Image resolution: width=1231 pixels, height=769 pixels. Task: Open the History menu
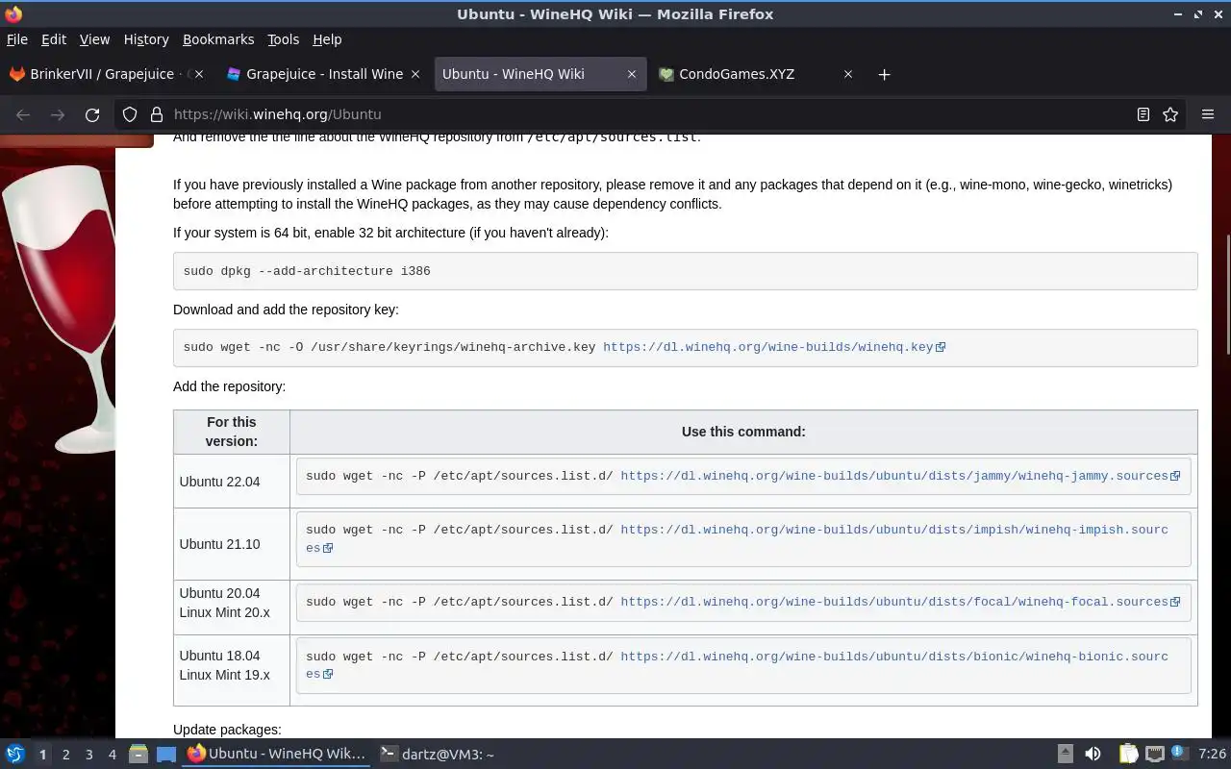(x=146, y=39)
